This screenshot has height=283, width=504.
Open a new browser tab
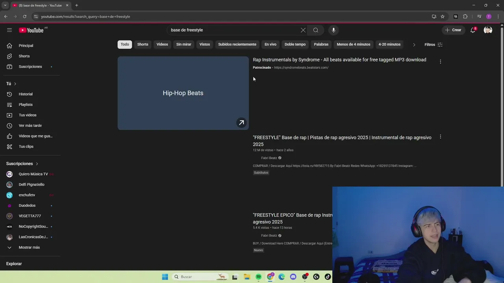pyautogui.click(x=77, y=5)
